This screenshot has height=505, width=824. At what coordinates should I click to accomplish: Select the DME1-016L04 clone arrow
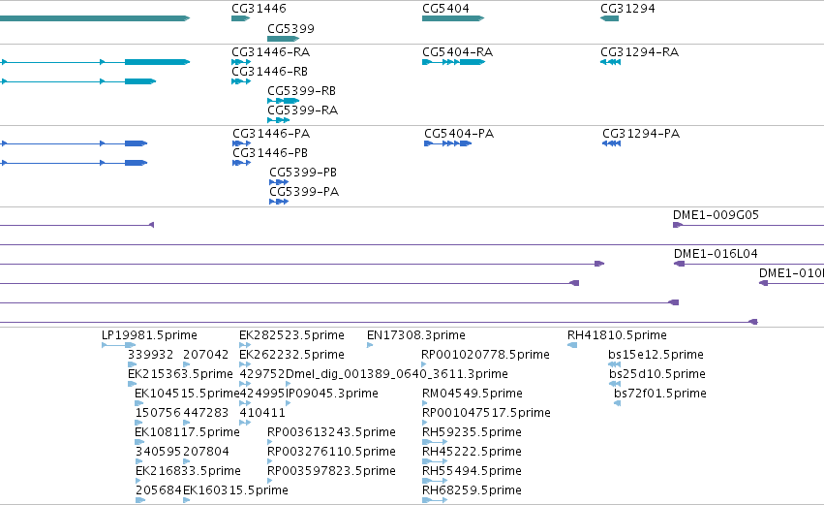click(x=679, y=264)
